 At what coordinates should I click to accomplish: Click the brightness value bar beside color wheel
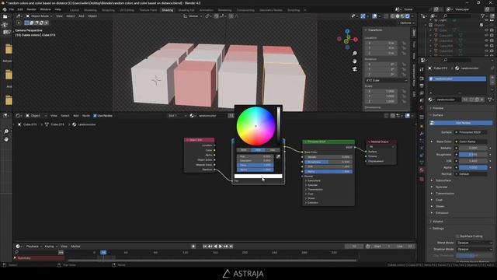pos(278,126)
